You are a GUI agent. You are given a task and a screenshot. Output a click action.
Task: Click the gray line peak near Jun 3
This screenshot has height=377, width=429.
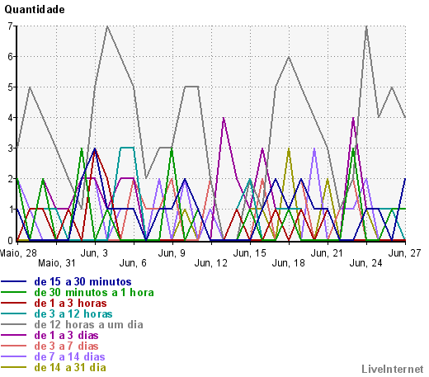107,26
